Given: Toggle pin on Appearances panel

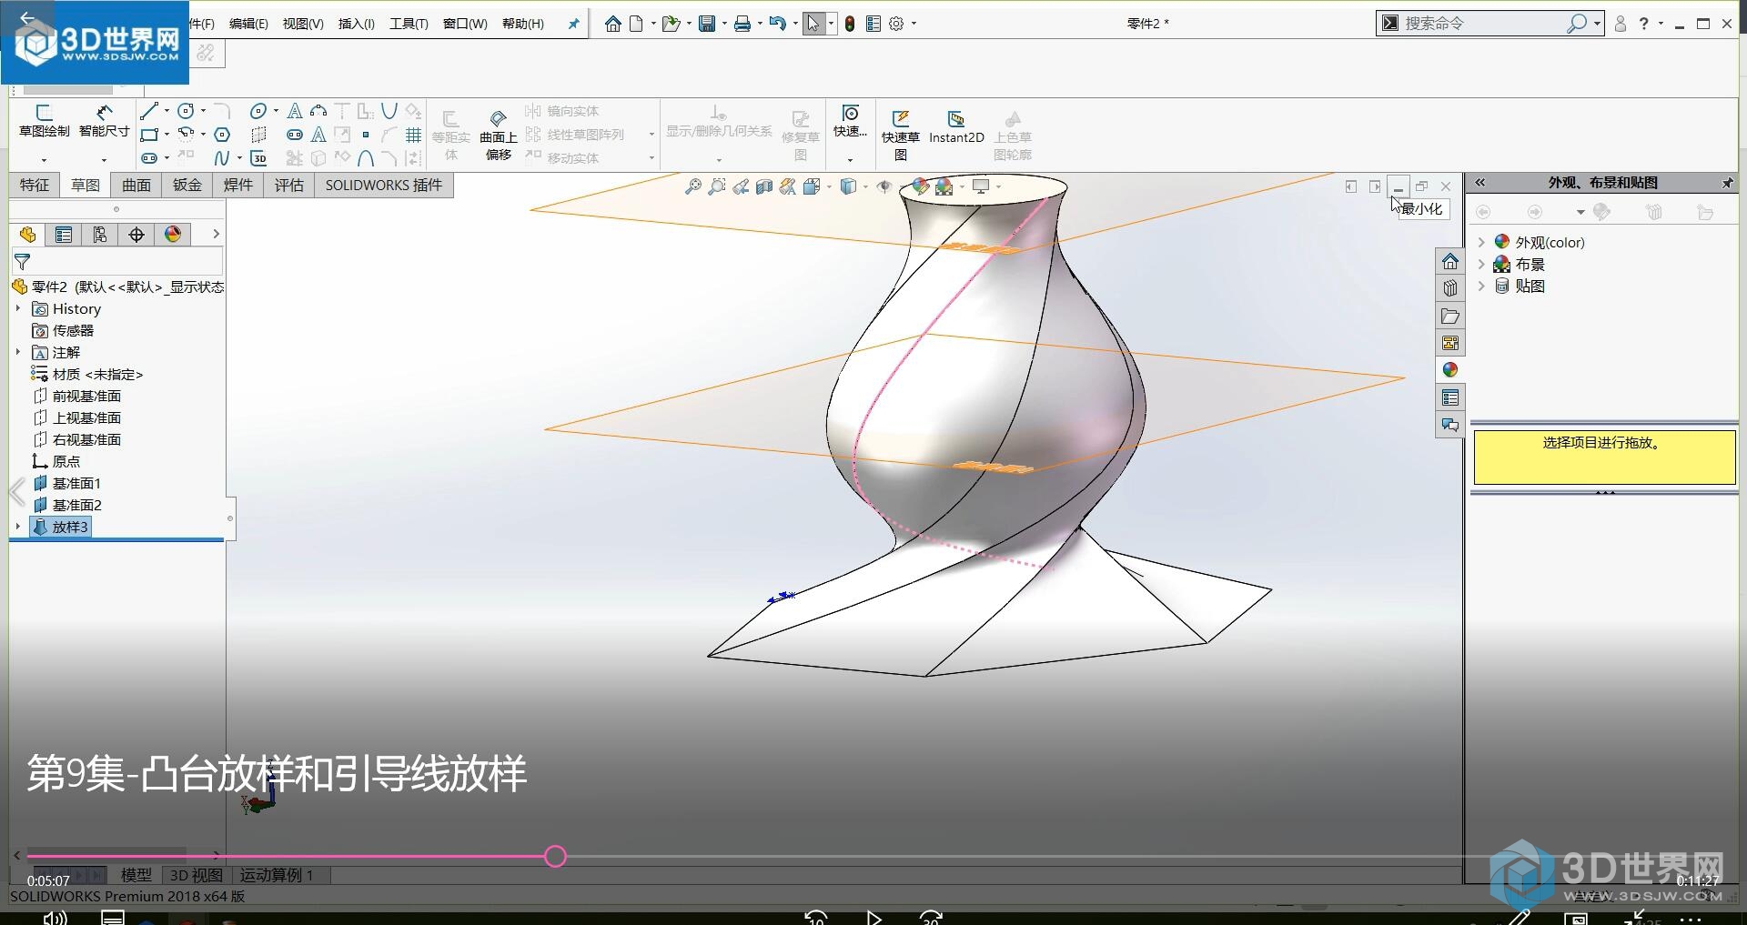Looking at the screenshot, I should [x=1727, y=183].
